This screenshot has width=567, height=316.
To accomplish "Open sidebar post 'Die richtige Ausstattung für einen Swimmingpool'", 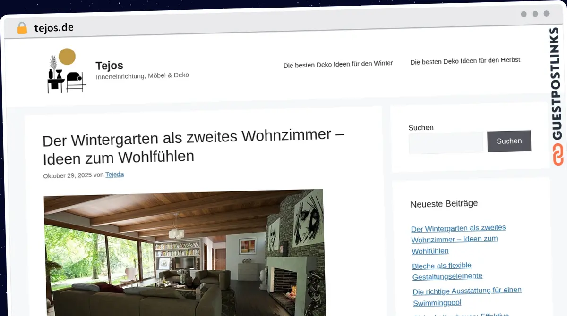I will 467,296.
